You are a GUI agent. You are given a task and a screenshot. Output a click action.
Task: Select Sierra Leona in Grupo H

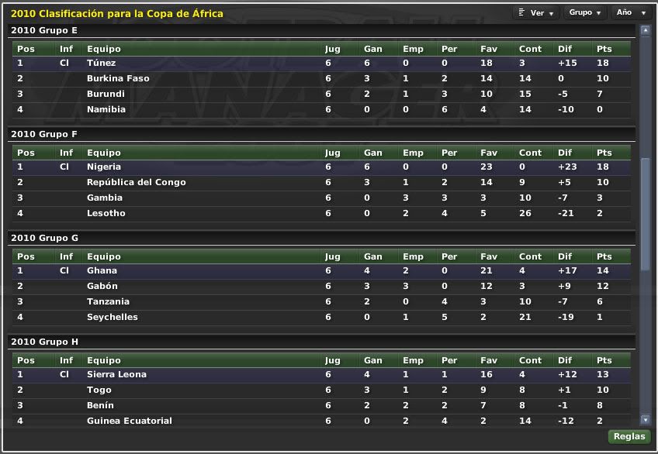tap(116, 374)
